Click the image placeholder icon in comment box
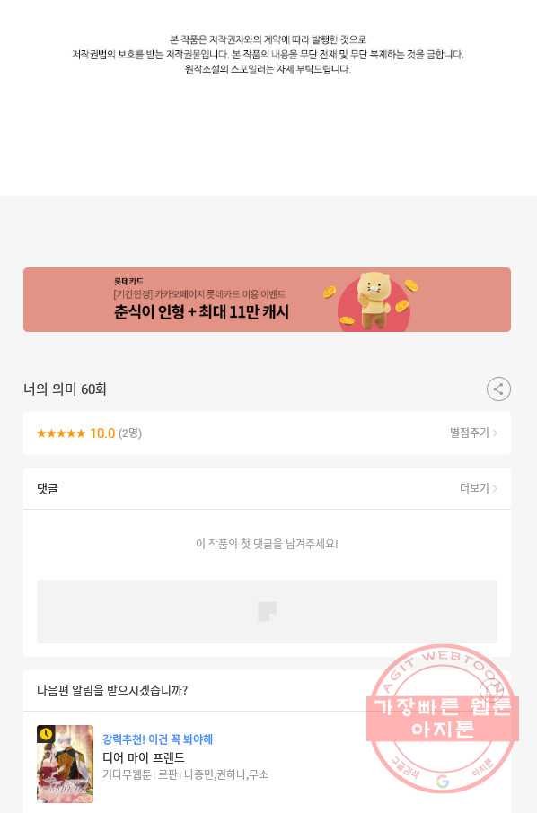 click(x=268, y=611)
